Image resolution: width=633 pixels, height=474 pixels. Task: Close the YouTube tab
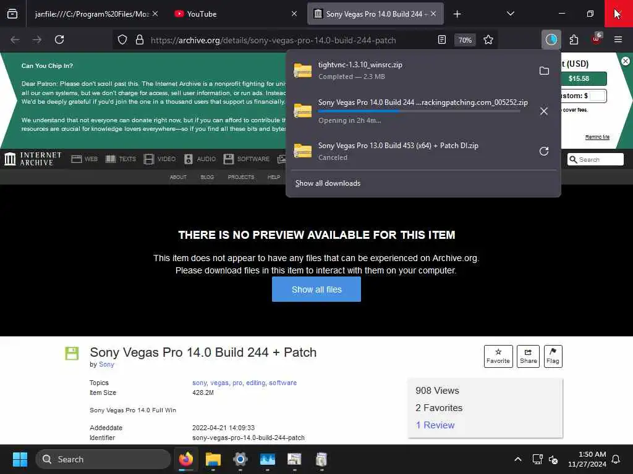pos(294,14)
